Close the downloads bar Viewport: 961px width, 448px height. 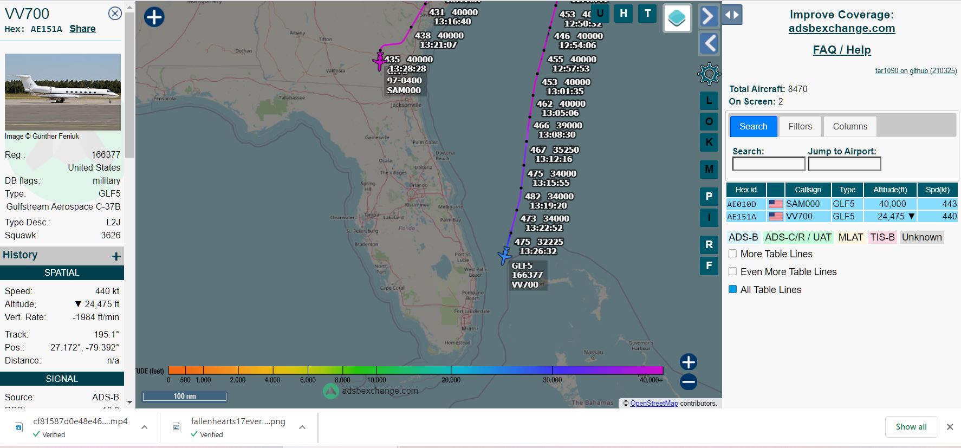[x=950, y=427]
